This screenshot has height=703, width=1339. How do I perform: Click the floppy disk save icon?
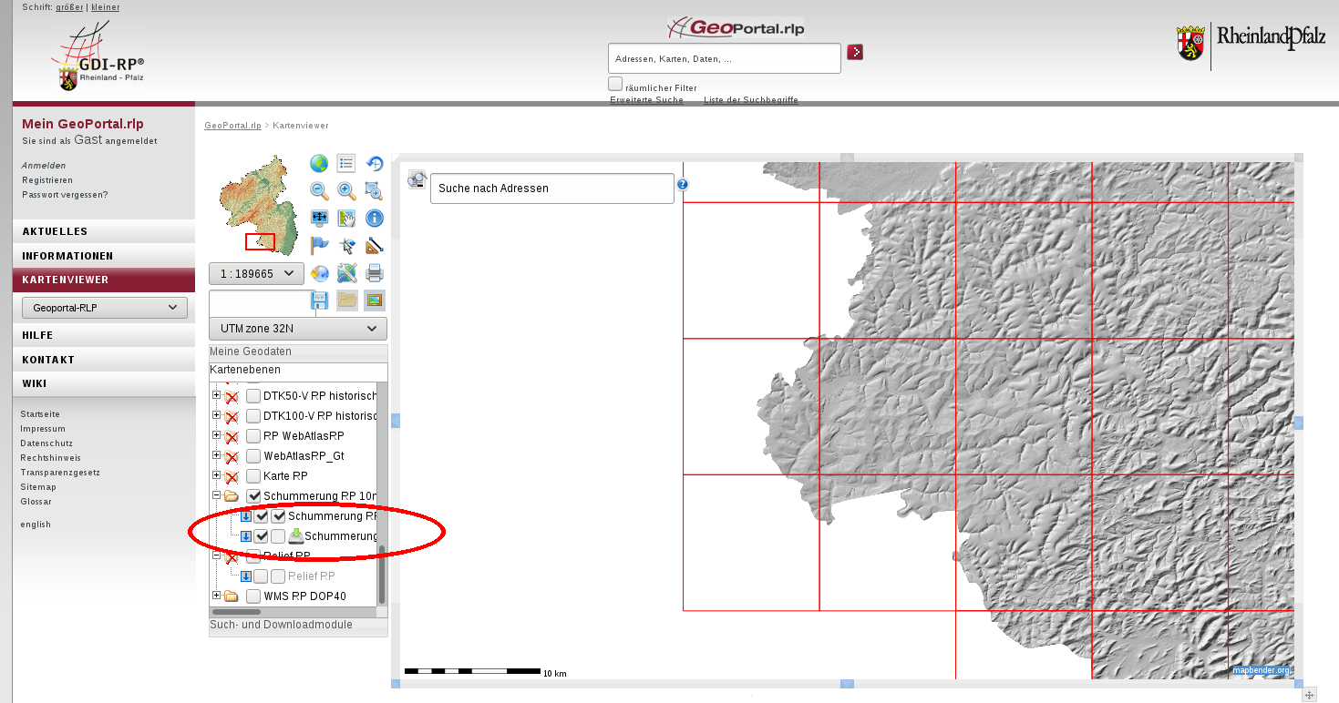click(x=320, y=301)
